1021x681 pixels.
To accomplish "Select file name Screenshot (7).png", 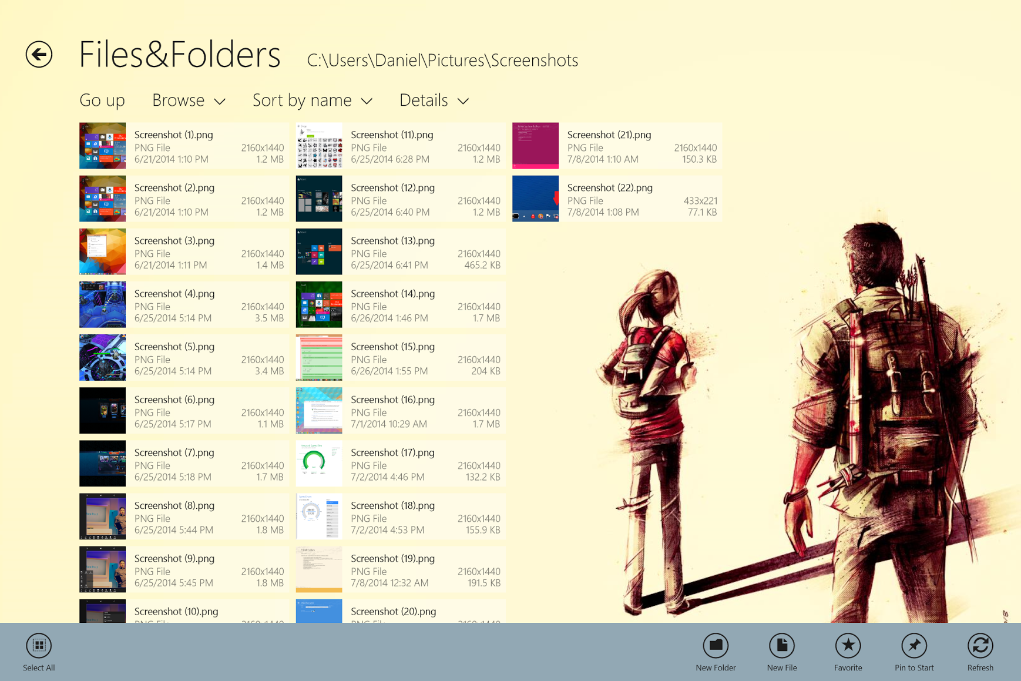I will coord(174,452).
